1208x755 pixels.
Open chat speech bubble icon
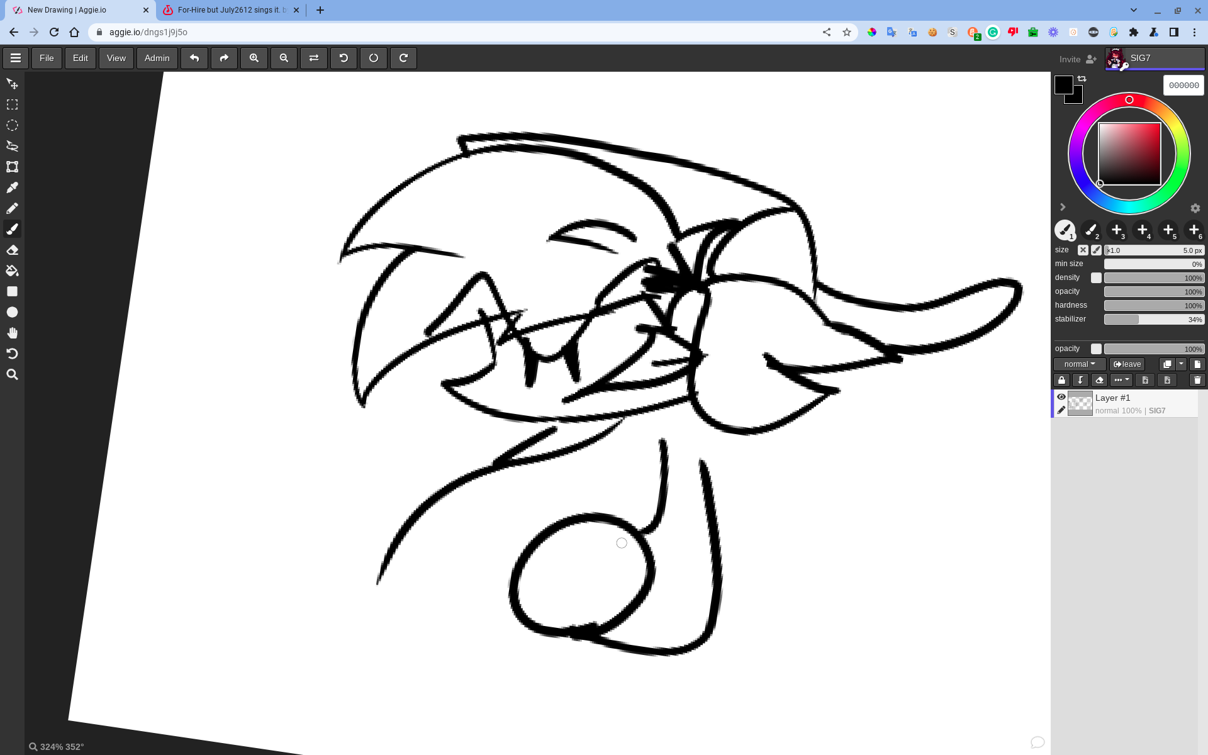pos(1037,742)
